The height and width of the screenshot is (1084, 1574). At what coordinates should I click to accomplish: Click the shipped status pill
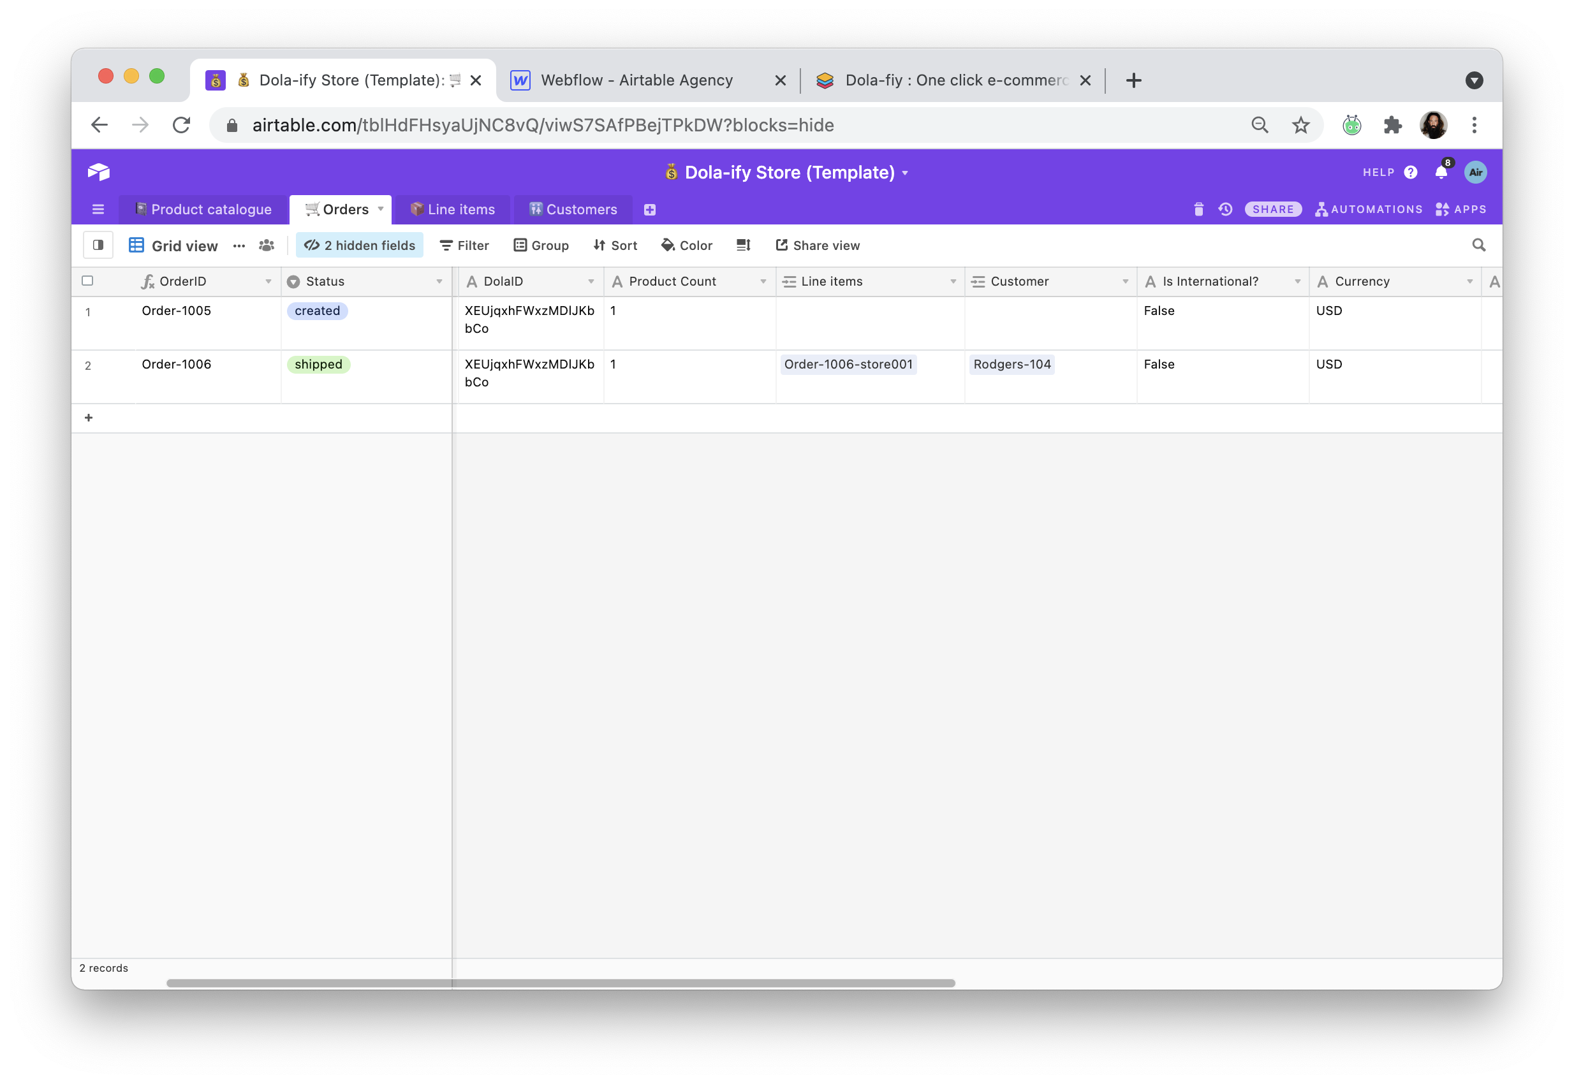click(x=319, y=365)
